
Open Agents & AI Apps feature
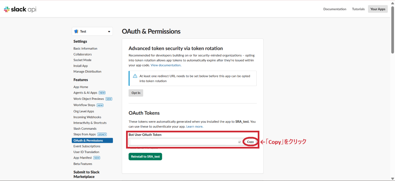[85, 93]
